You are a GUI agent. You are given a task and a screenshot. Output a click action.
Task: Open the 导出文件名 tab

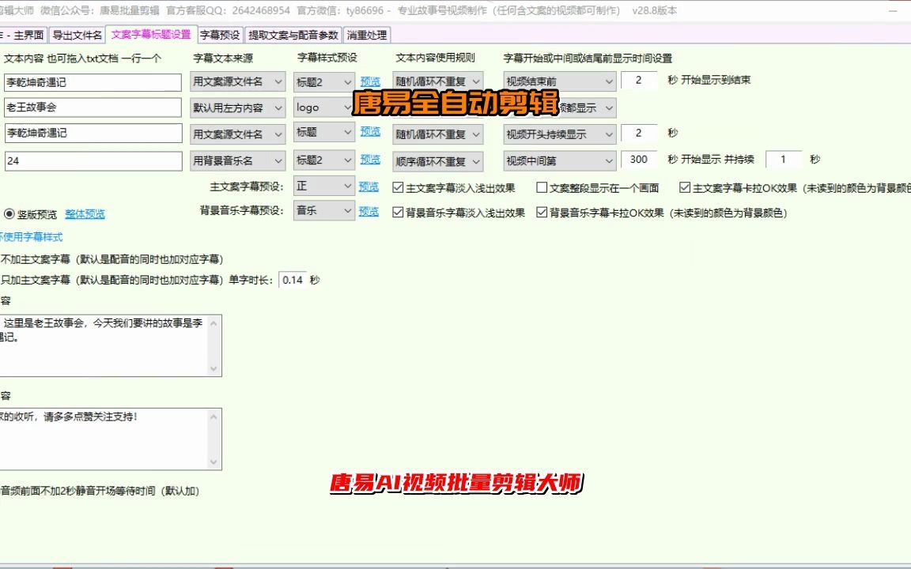click(77, 34)
